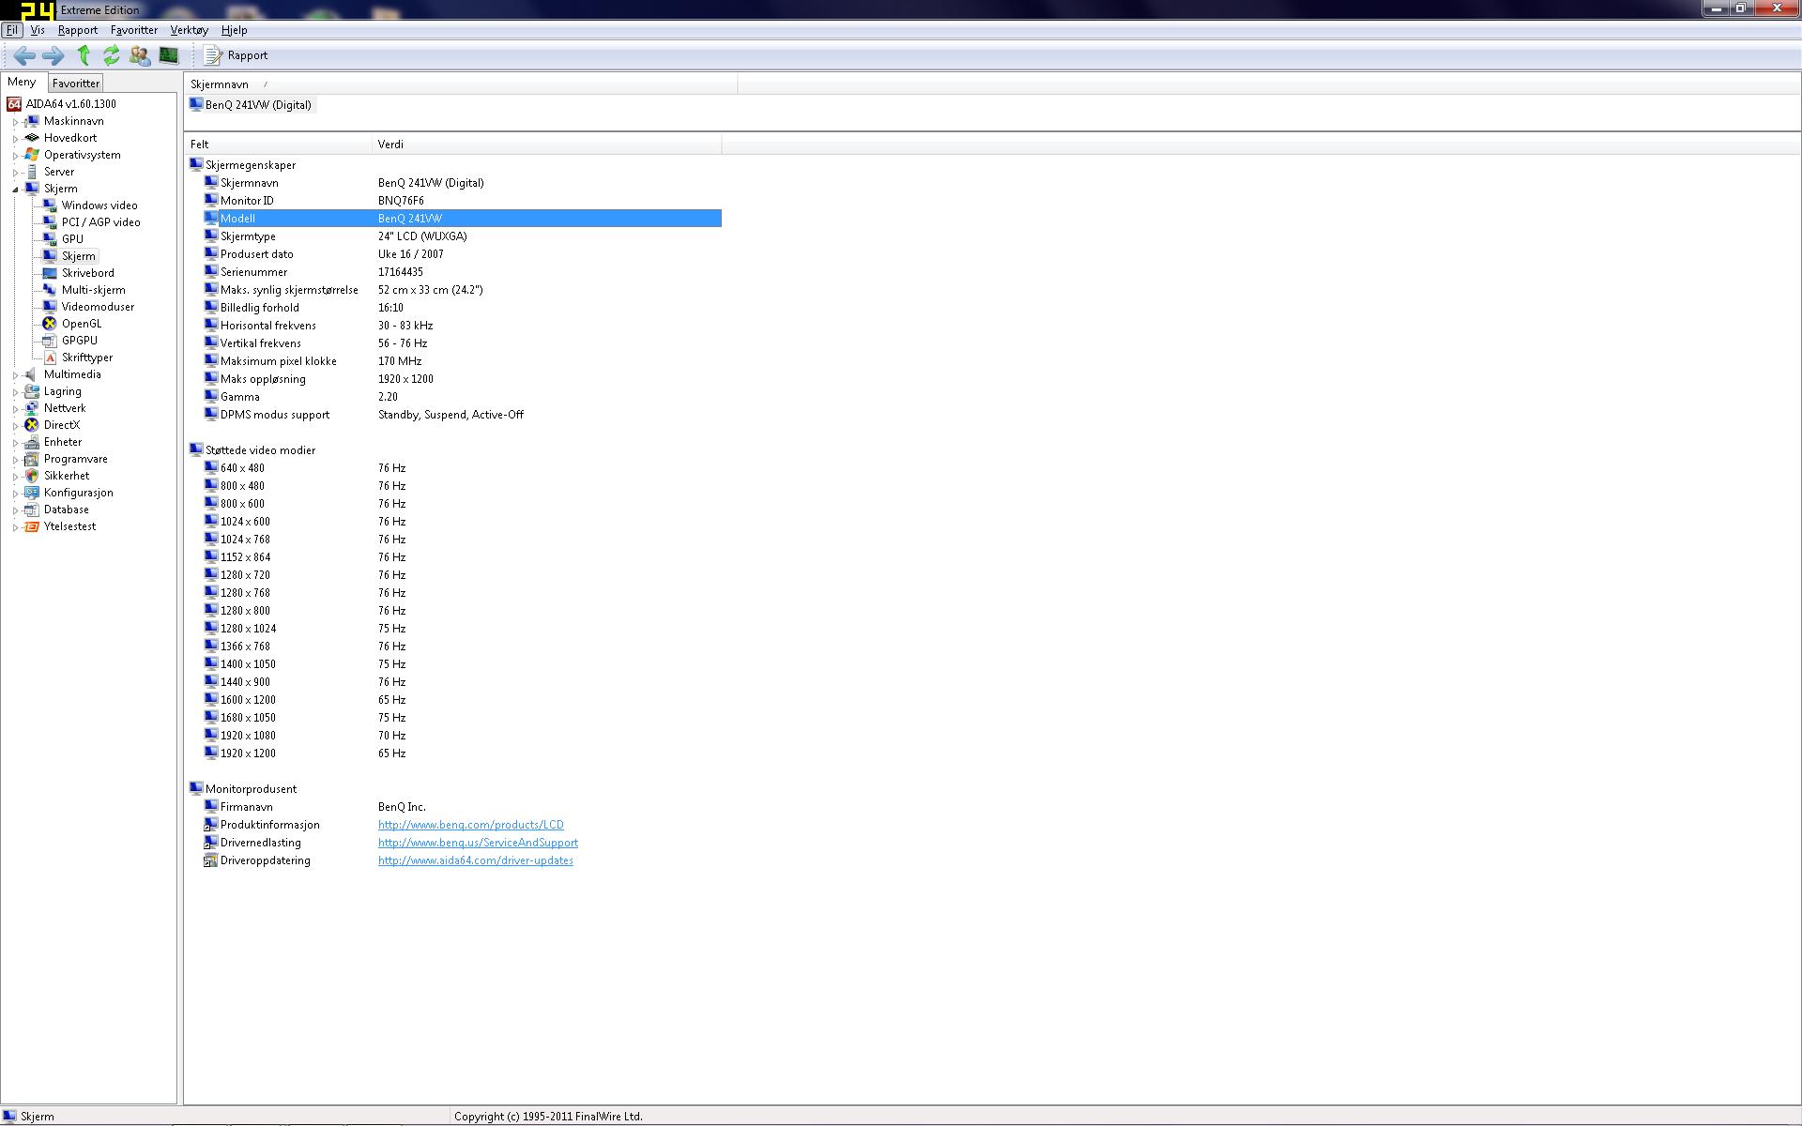1802x1126 pixels.
Task: Click the green Up arrow icon
Action: point(84,55)
